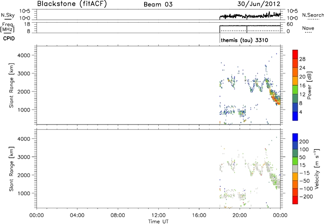The image size is (324, 224).
Task: Click the 'Beam 03' label
Action: (158, 4)
